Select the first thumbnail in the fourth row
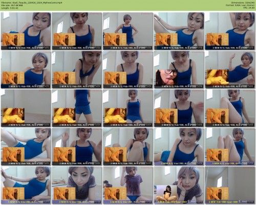 (x=26, y=147)
